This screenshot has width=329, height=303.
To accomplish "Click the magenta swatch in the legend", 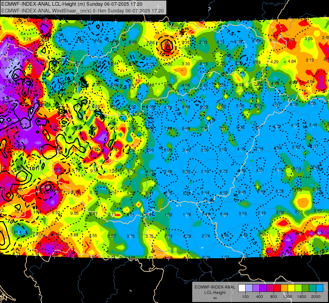I will click(x=270, y=288).
